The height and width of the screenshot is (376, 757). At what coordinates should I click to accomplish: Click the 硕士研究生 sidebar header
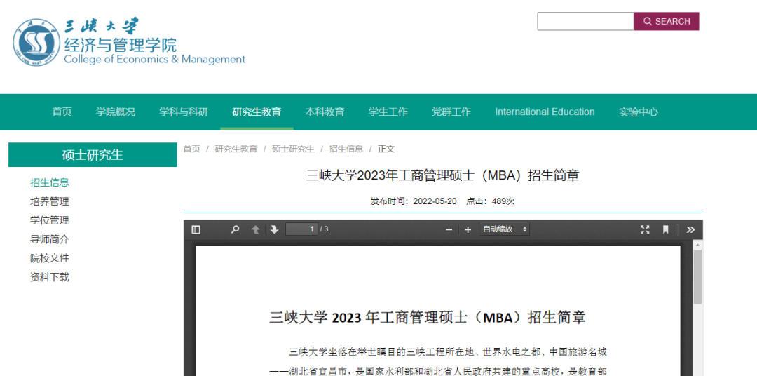93,155
